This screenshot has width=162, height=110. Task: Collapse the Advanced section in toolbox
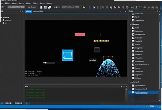point(130,82)
